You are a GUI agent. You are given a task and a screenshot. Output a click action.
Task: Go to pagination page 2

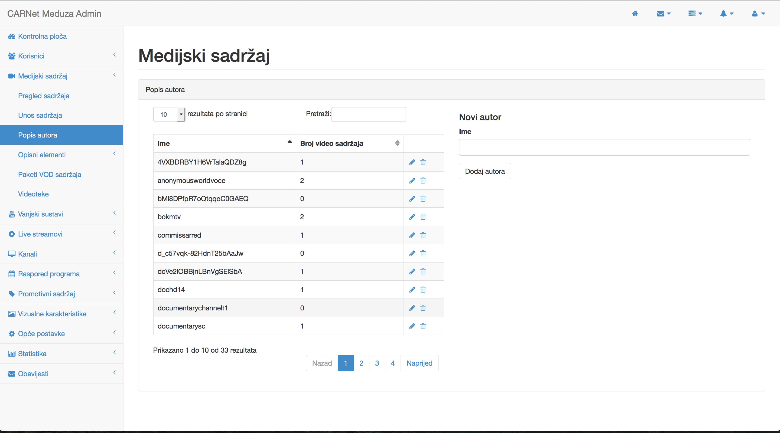tap(361, 363)
